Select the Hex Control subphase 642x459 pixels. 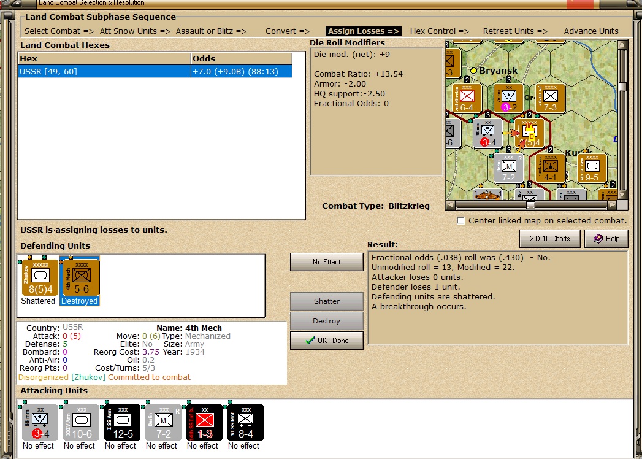pyautogui.click(x=439, y=31)
